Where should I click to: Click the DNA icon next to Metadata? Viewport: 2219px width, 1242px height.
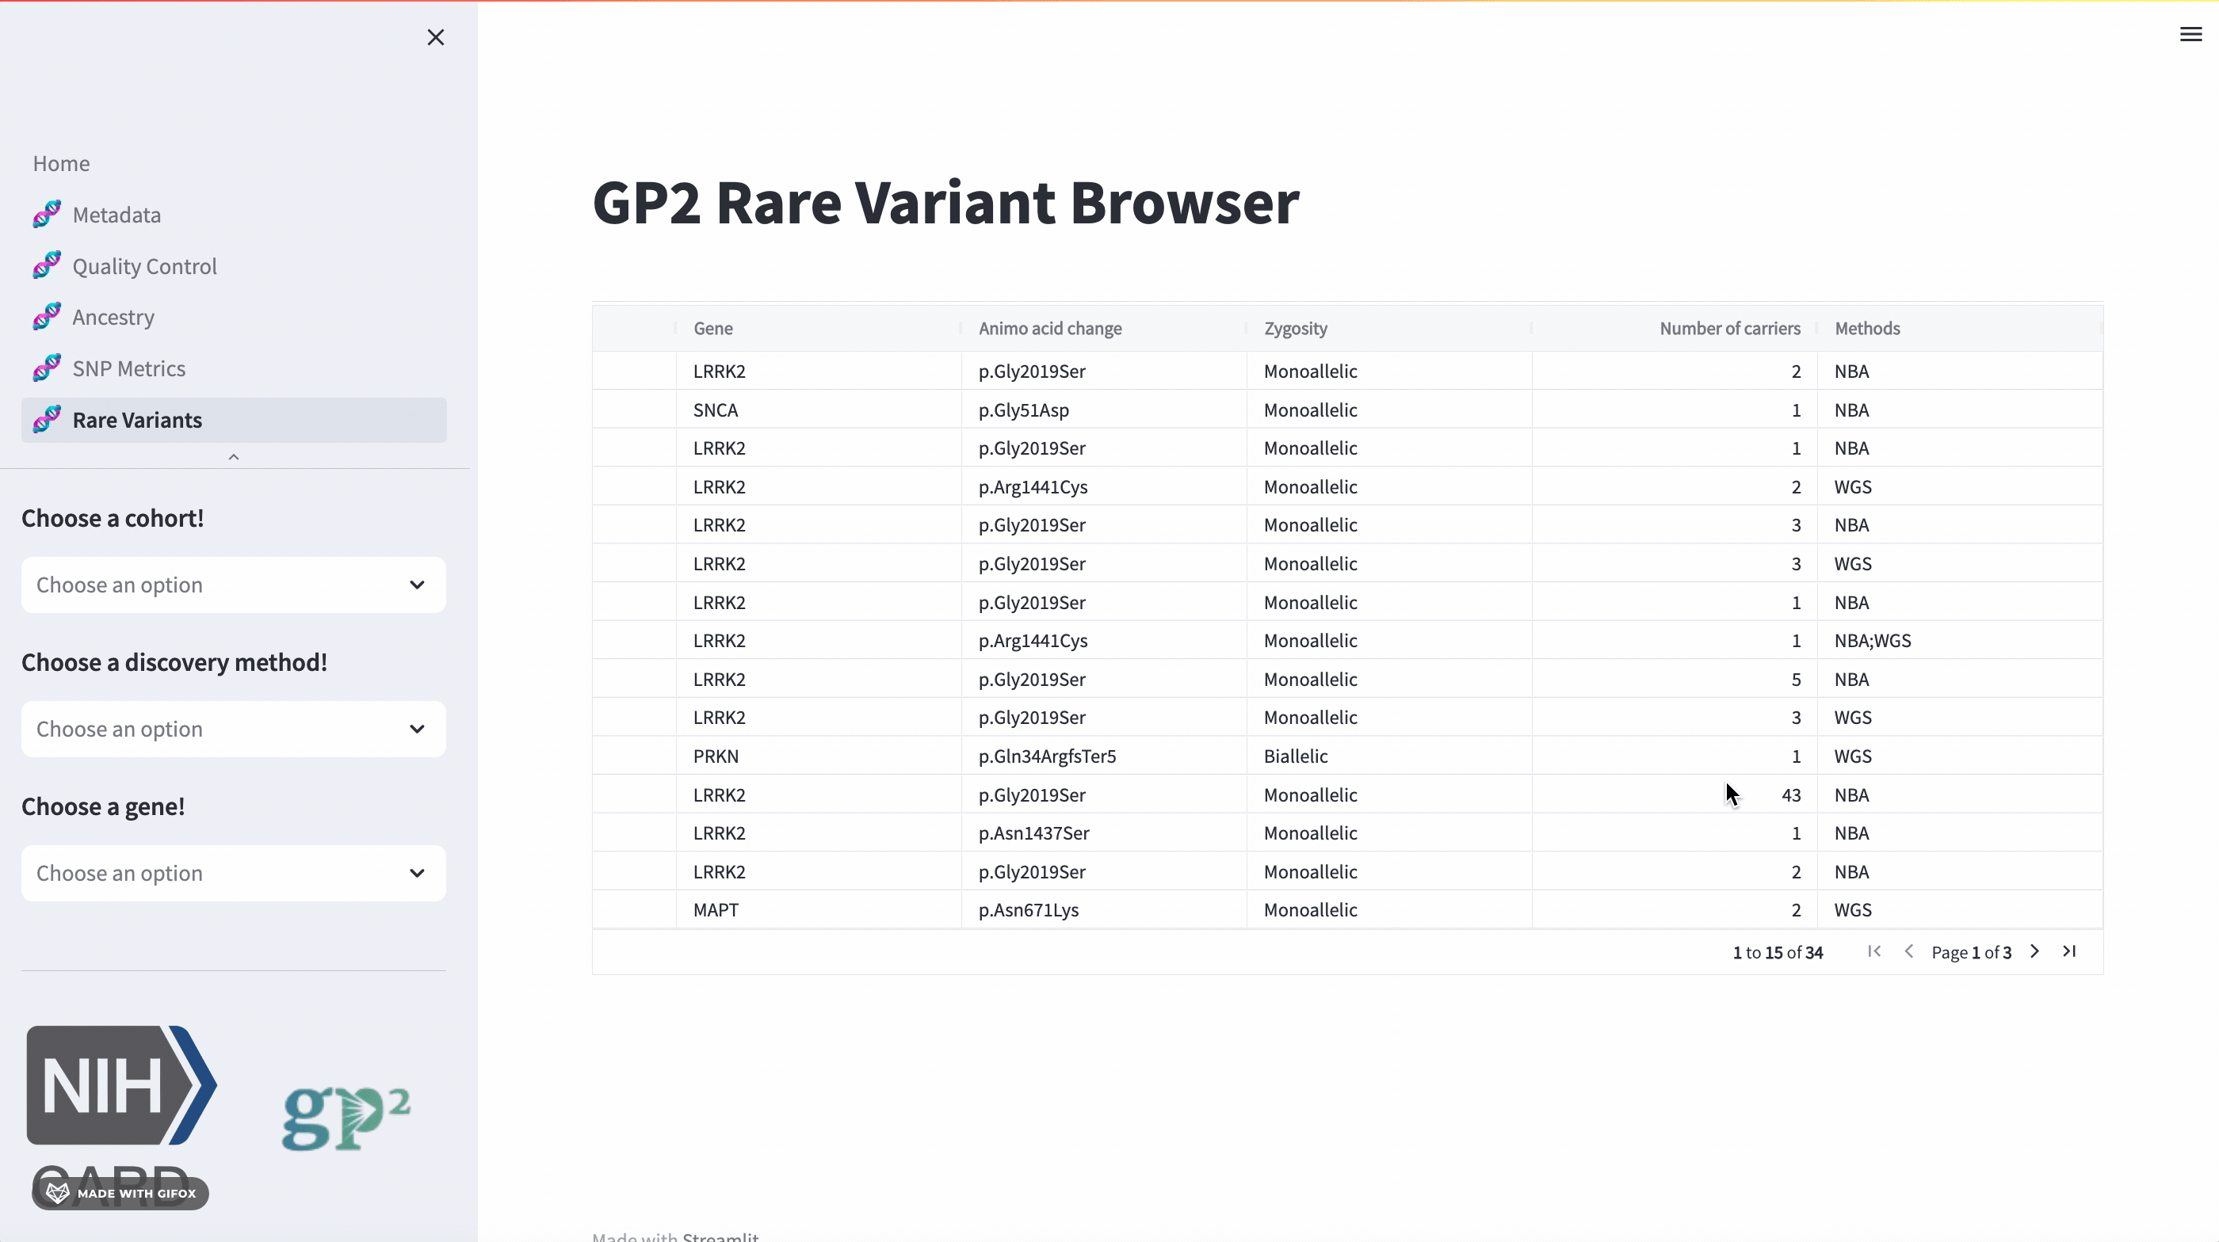point(48,215)
